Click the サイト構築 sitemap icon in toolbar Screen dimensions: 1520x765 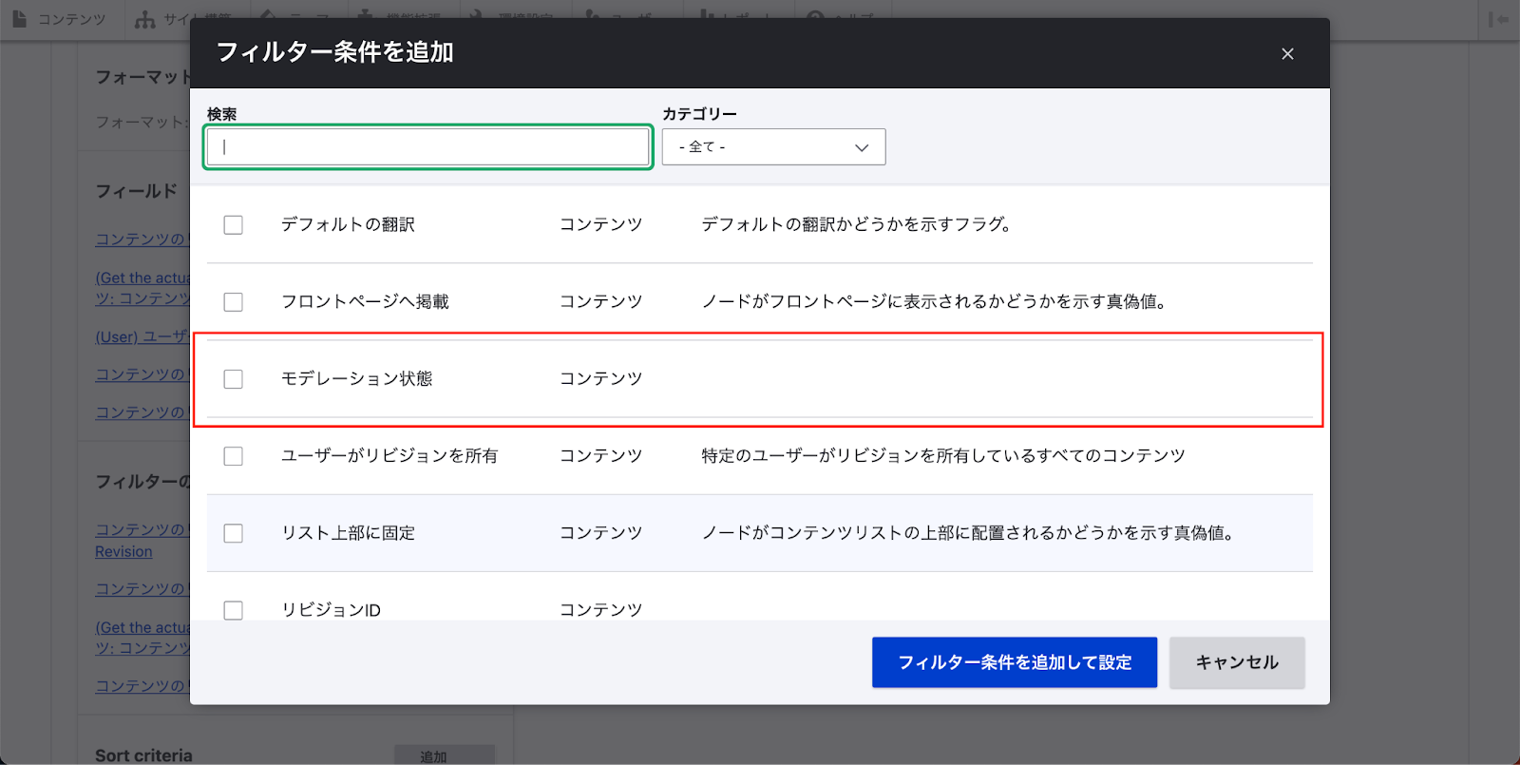click(x=145, y=19)
